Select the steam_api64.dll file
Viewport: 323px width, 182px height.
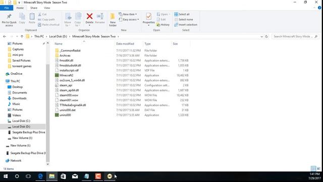point(69,90)
